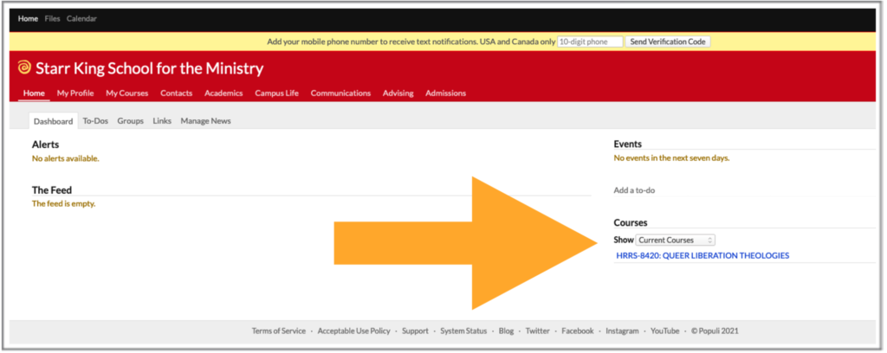887x353 pixels.
Task: Click the Starr King spiral logo icon
Action: coord(24,67)
